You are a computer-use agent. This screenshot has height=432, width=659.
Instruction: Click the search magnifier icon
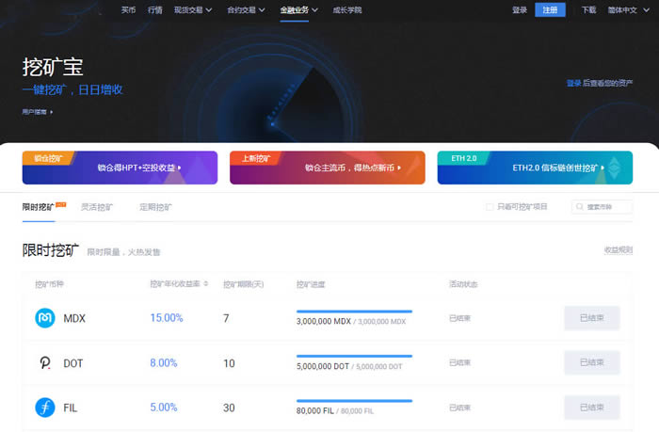coord(579,207)
